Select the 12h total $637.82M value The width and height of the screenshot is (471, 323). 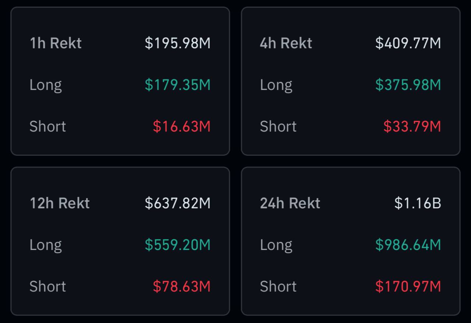177,203
